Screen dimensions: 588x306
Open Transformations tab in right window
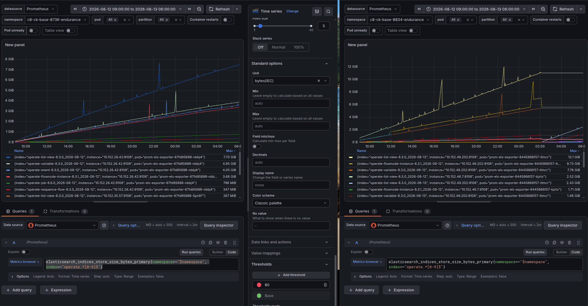tap(408, 211)
